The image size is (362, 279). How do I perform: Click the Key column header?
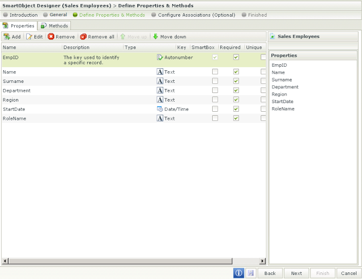[182, 47]
